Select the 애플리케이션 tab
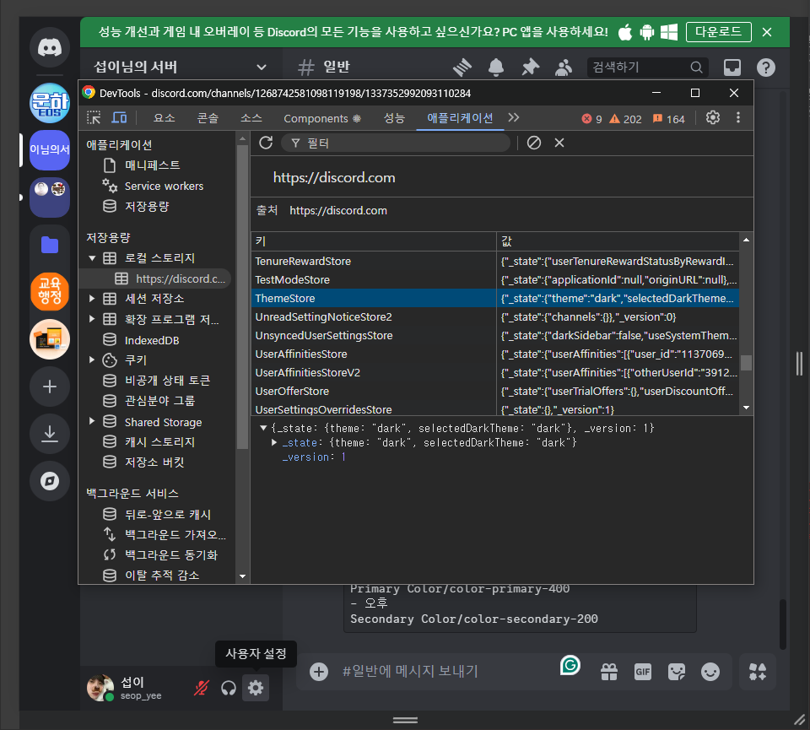Screen dimensions: 810x730 (460, 118)
